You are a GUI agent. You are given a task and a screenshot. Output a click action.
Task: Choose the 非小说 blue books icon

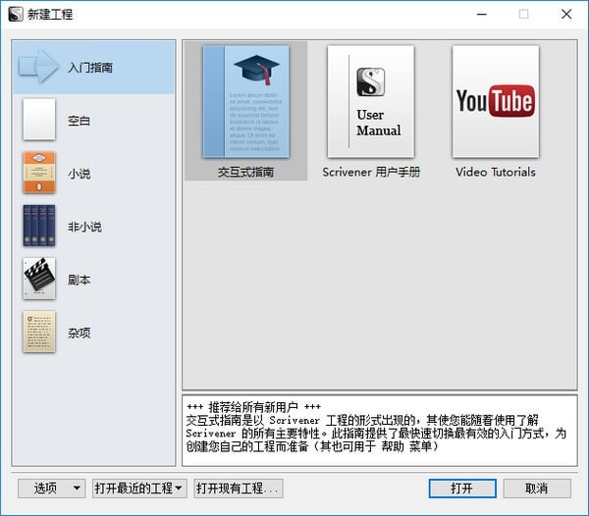click(39, 227)
